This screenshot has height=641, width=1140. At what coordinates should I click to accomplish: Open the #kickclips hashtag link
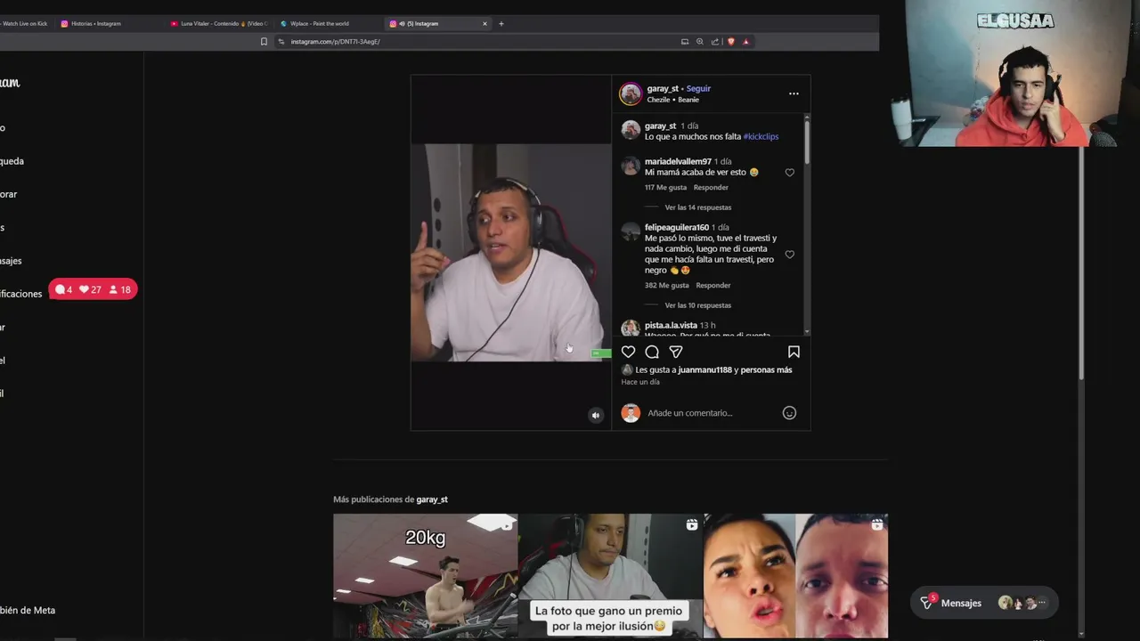tap(761, 137)
